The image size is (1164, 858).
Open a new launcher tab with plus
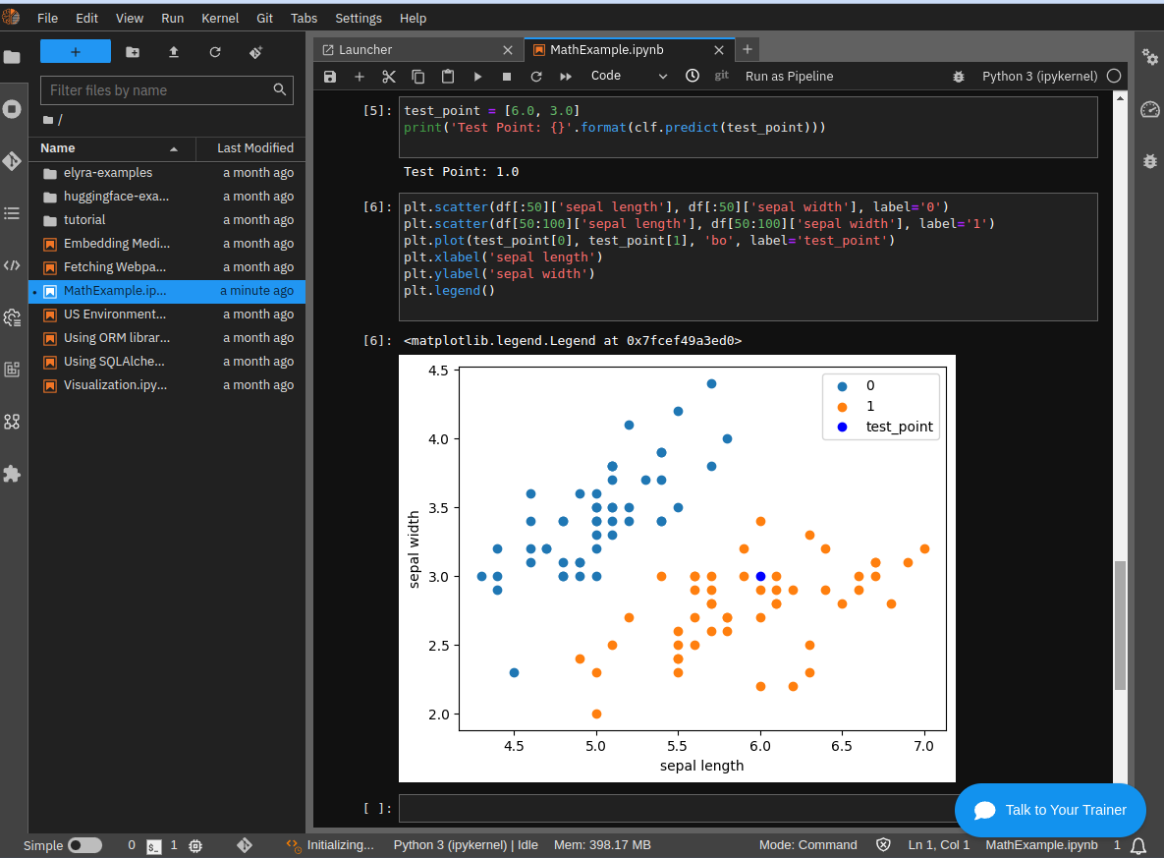click(747, 49)
